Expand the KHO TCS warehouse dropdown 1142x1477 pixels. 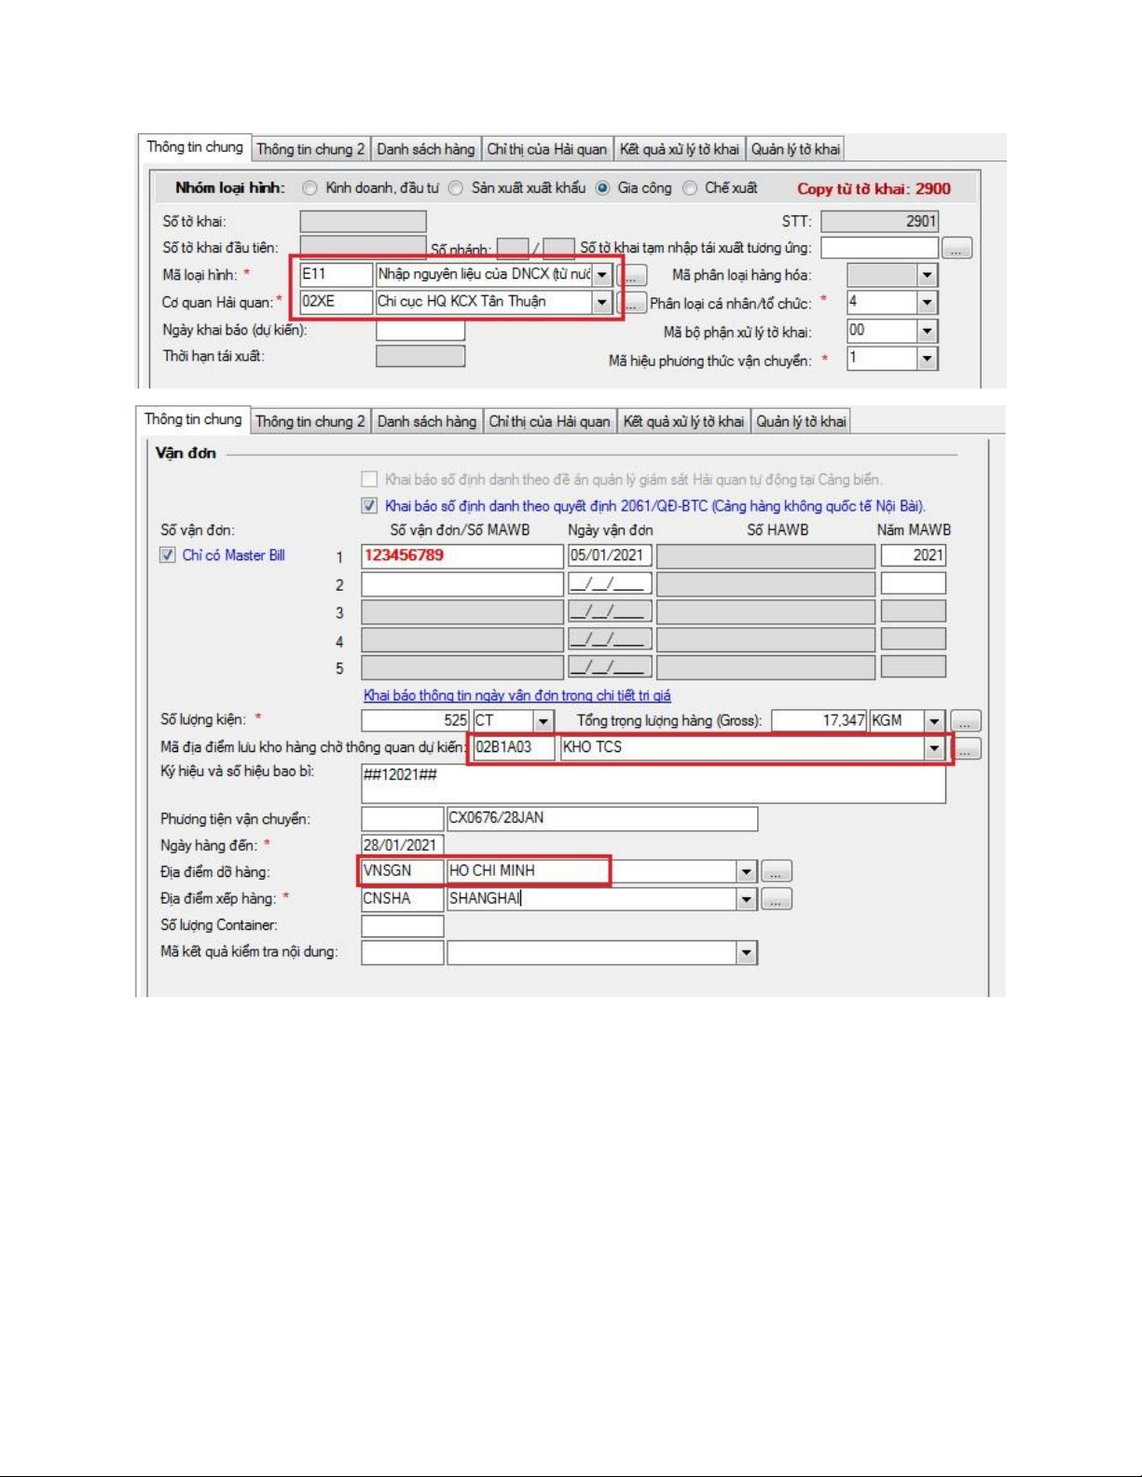(x=934, y=748)
